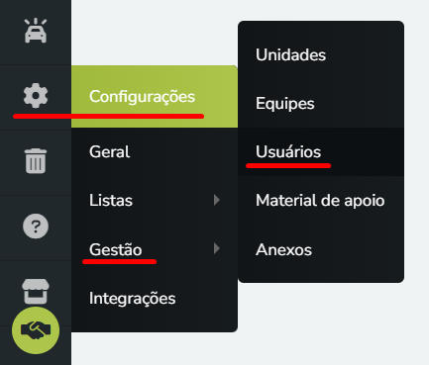Expand the Gestão submenu arrow
This screenshot has height=365, width=429.
point(217,248)
